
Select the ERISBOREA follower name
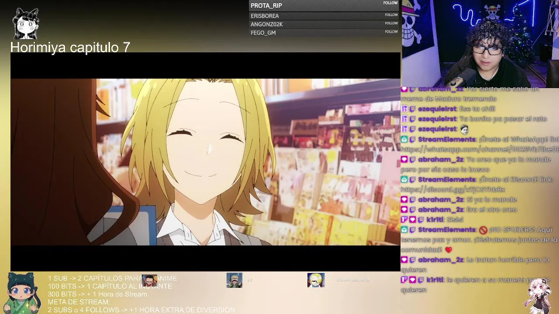click(x=265, y=16)
